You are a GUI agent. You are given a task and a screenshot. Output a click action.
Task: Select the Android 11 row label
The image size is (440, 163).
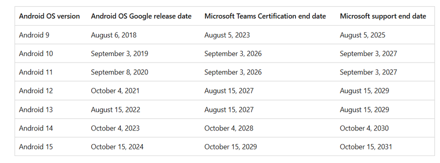click(x=36, y=72)
